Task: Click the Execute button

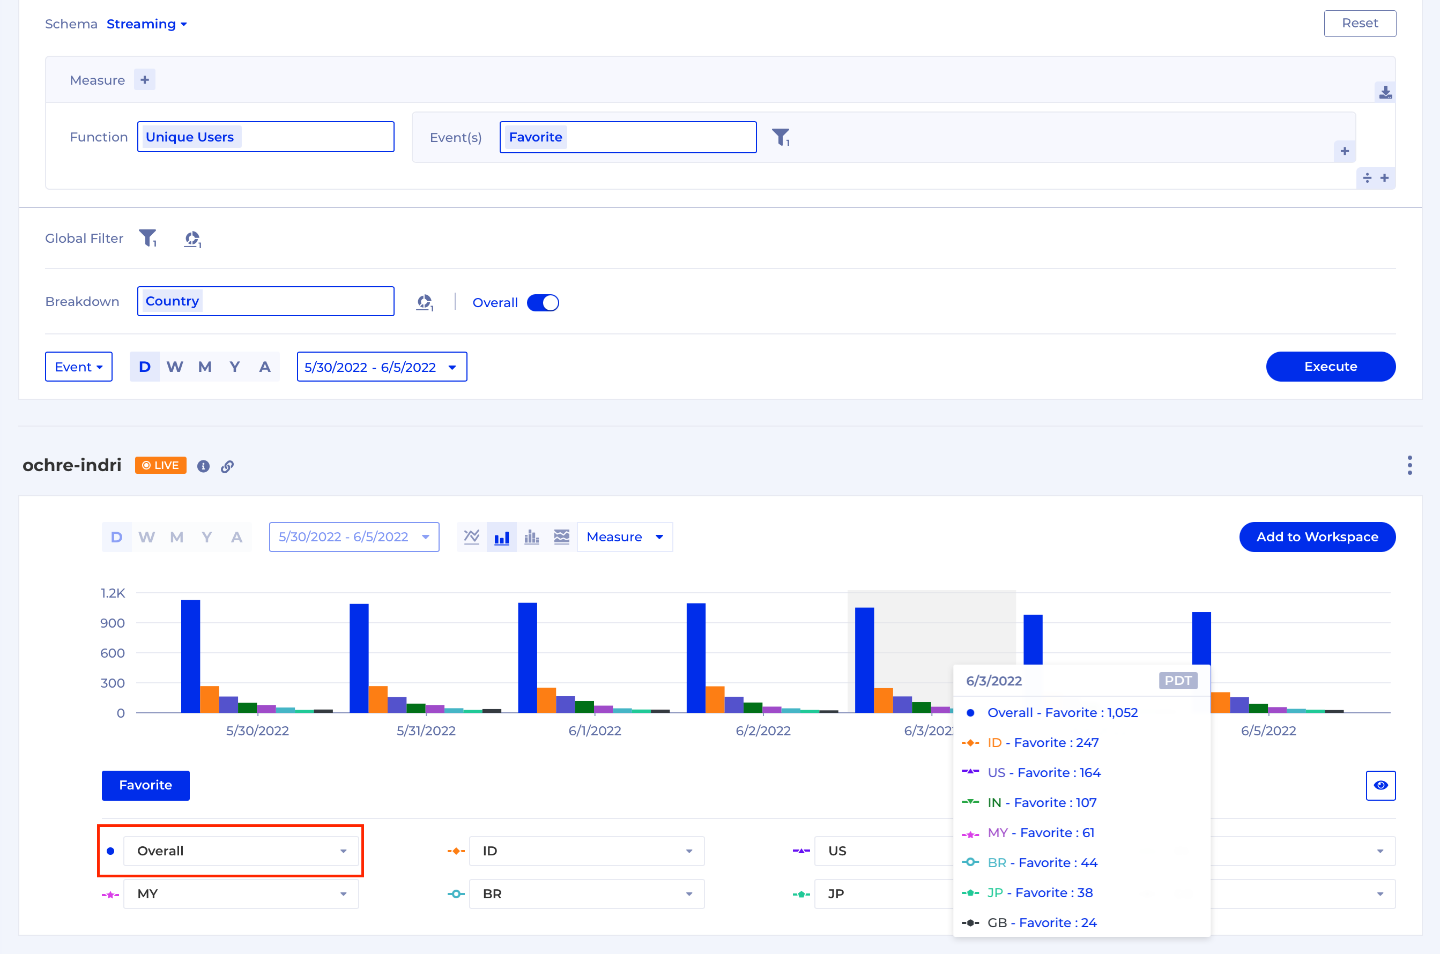Action: [1330, 366]
